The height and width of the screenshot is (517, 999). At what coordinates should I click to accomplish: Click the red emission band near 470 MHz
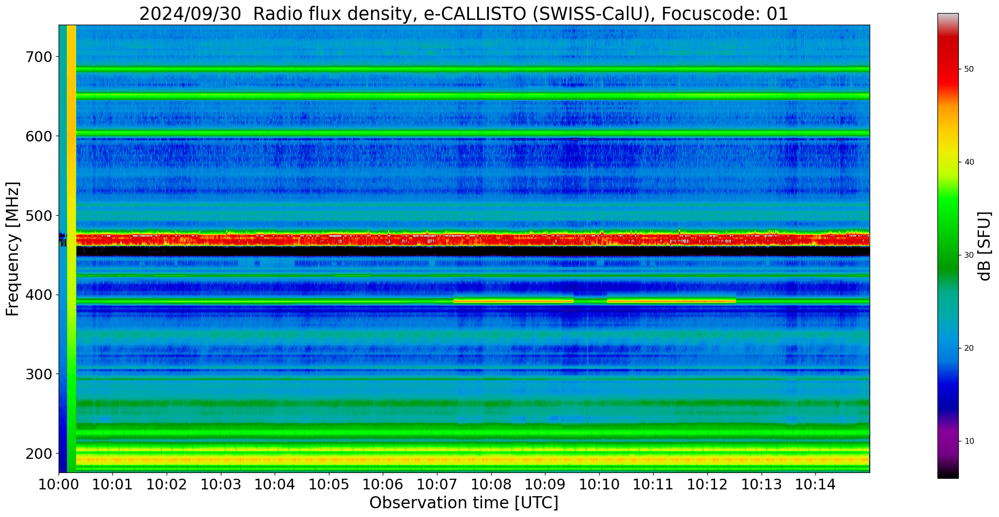(472, 239)
